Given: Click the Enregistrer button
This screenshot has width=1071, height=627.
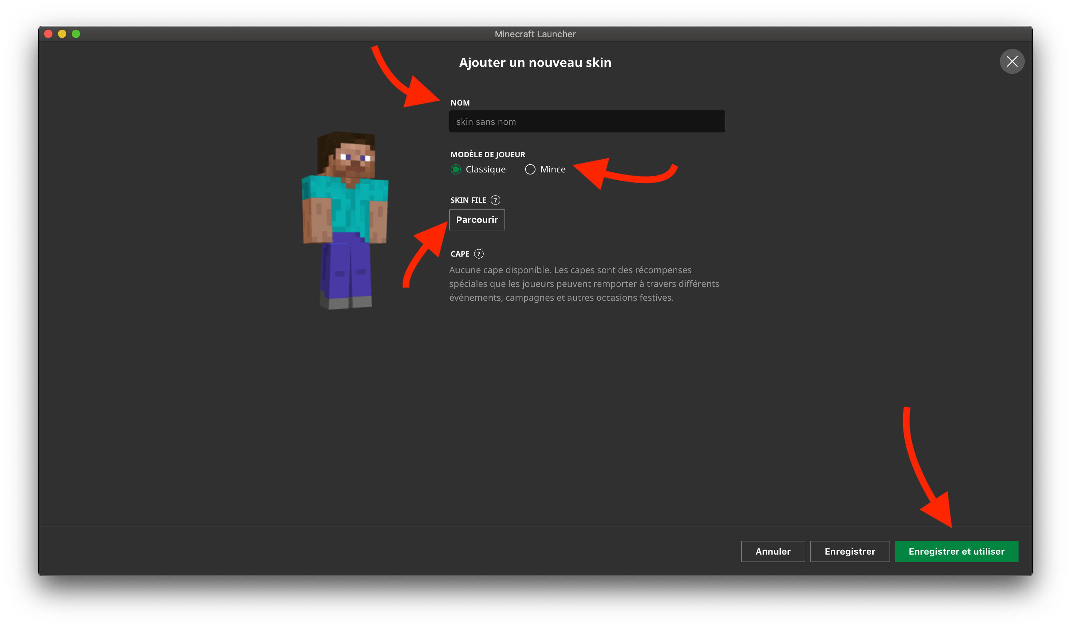Looking at the screenshot, I should click(849, 551).
